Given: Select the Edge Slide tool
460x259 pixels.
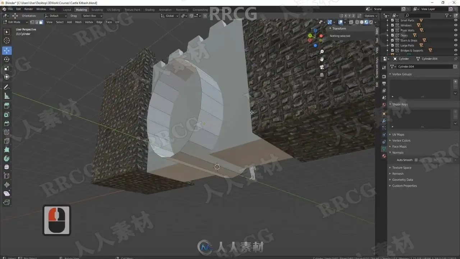Looking at the screenshot, I should click(7, 176).
